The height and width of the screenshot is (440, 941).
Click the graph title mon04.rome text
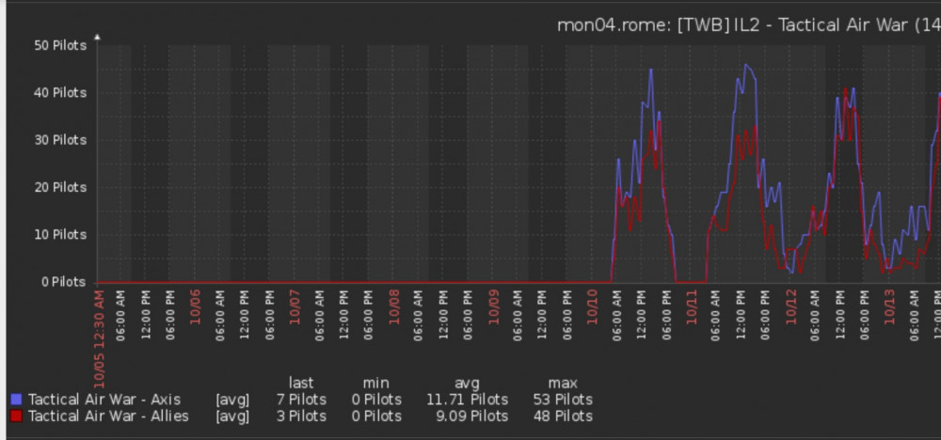click(x=614, y=25)
